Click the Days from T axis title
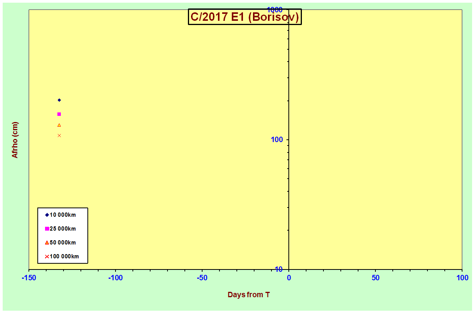 pos(249,295)
